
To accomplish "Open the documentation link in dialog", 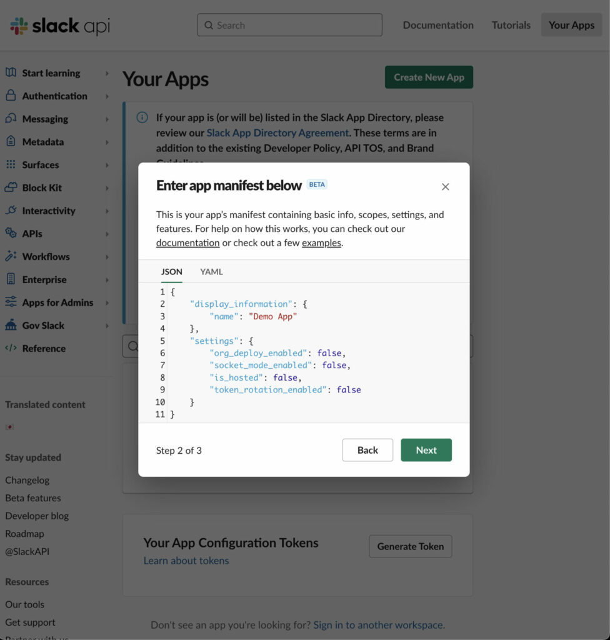I will tap(188, 243).
